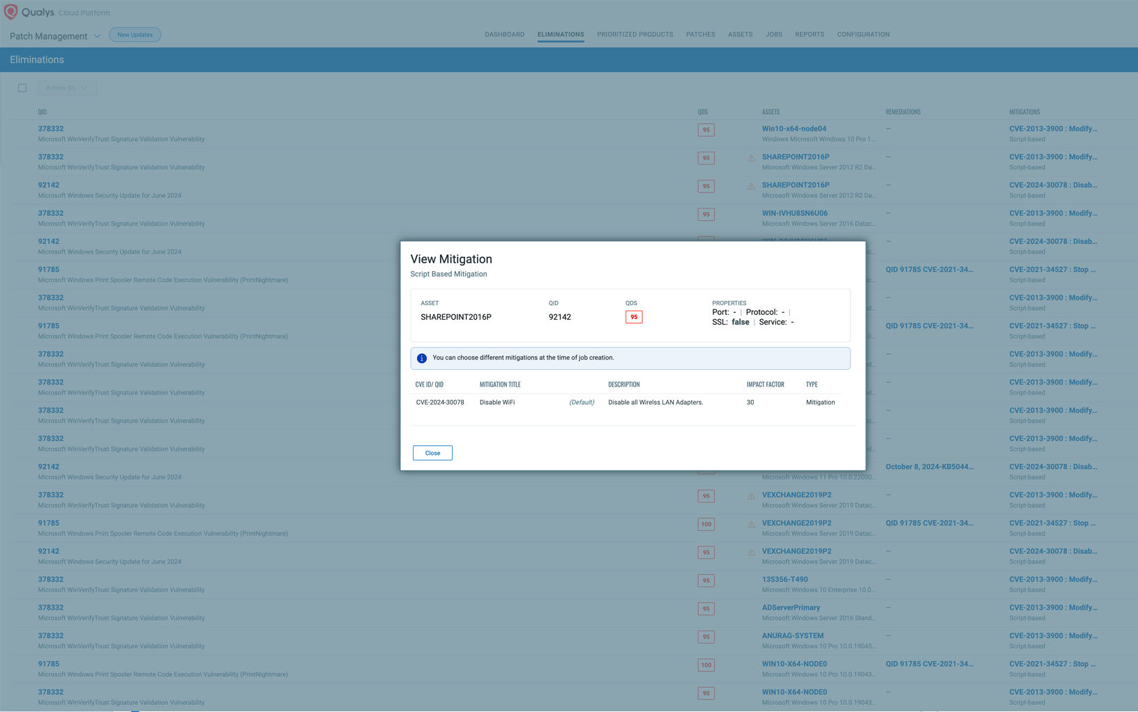Close the View Mitigation dialog
The image size is (1138, 712).
pyautogui.click(x=432, y=453)
